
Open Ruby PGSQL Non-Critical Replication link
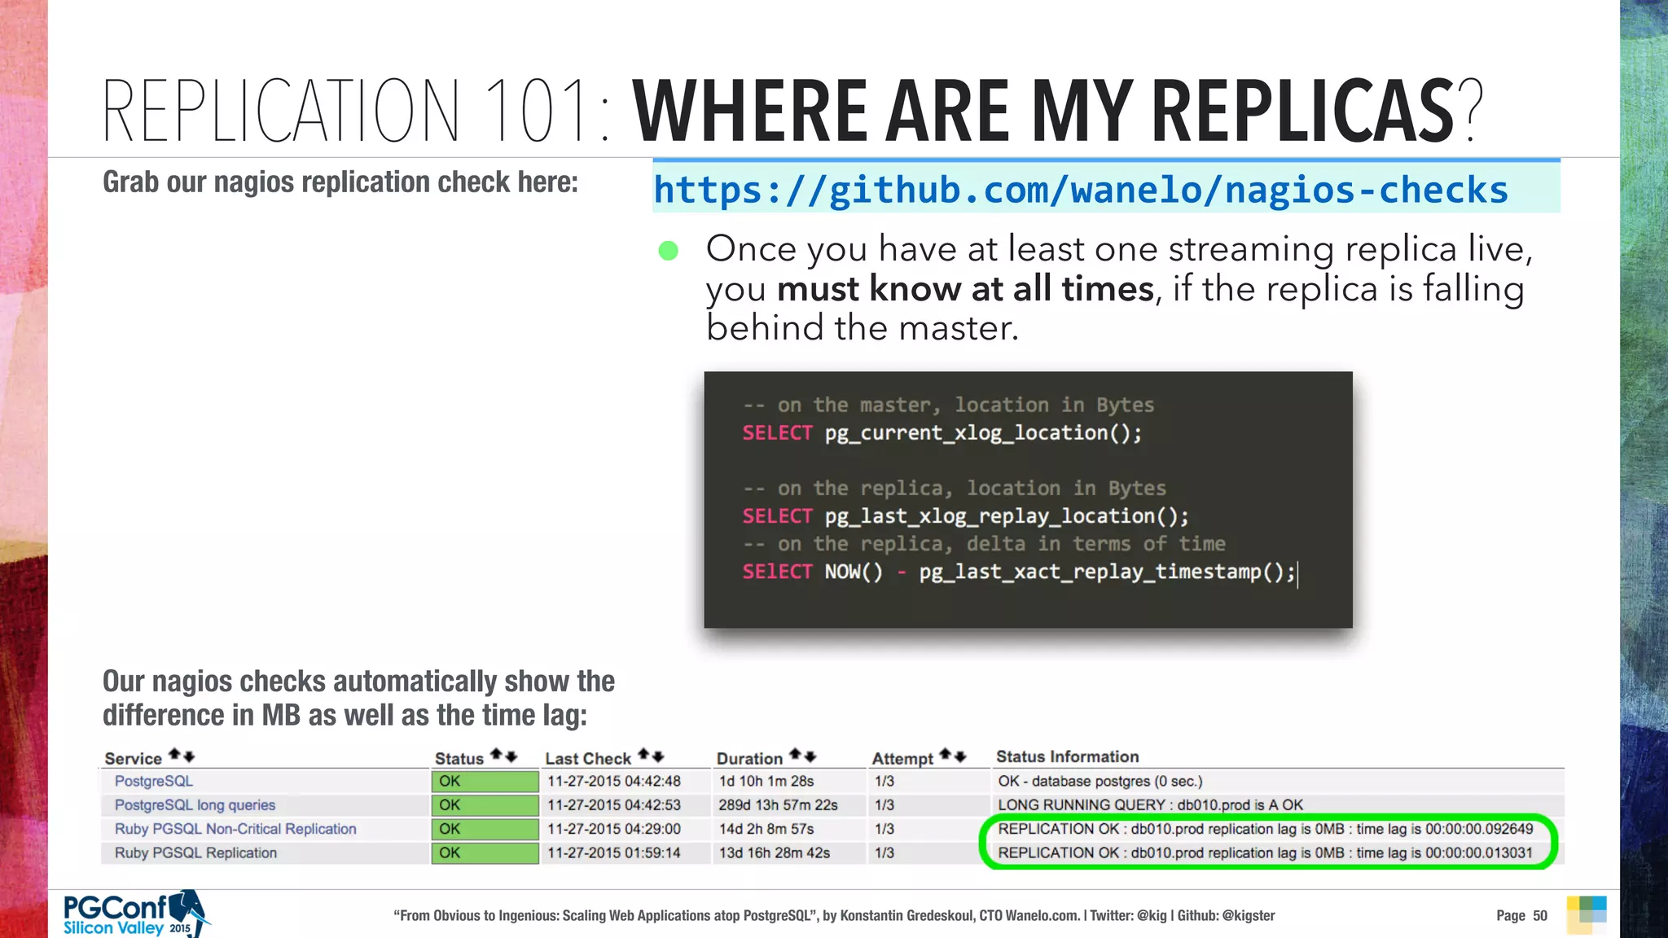click(x=235, y=829)
